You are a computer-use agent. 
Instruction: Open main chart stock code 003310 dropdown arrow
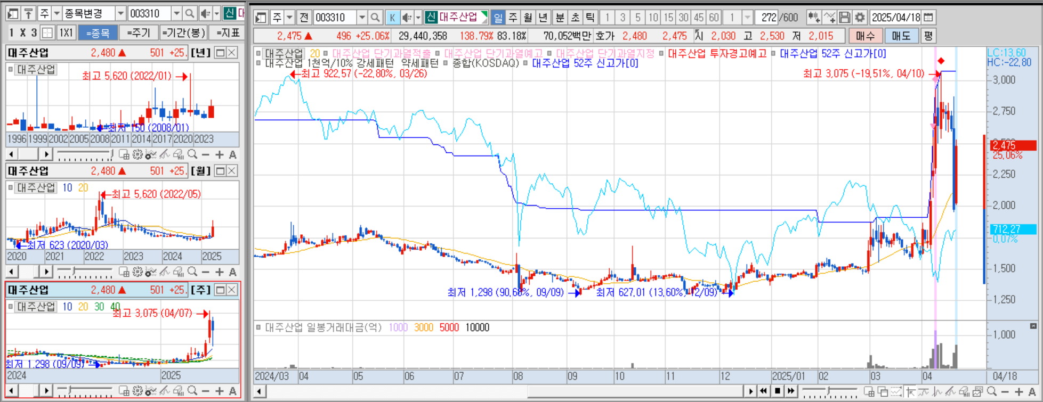[x=362, y=18]
